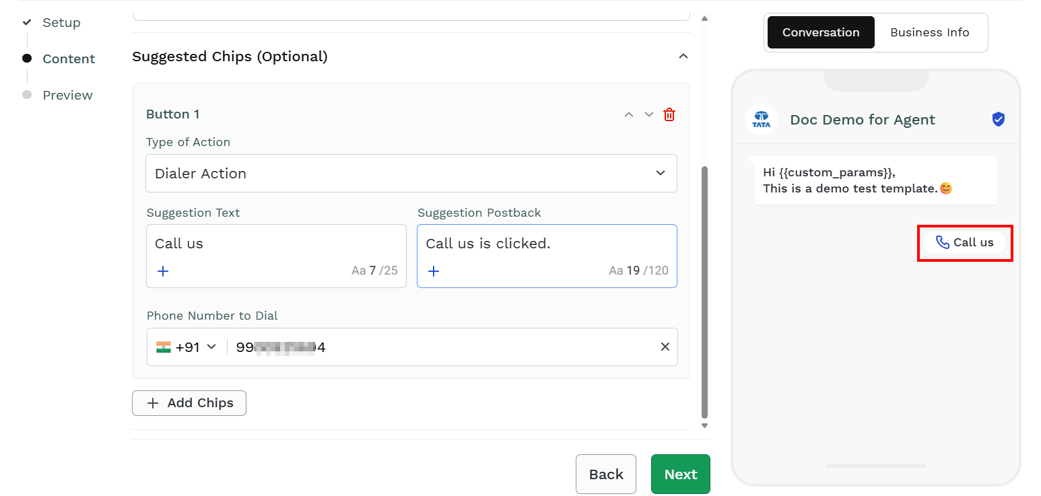Click the Back button
Image resolution: width=1041 pixels, height=496 pixels.
pyautogui.click(x=606, y=474)
